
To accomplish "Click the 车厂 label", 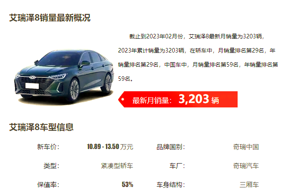I will point(177,166).
